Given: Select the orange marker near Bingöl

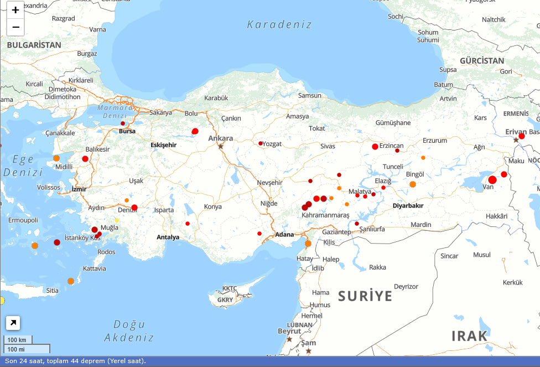Looking at the screenshot, I should coord(413,184).
